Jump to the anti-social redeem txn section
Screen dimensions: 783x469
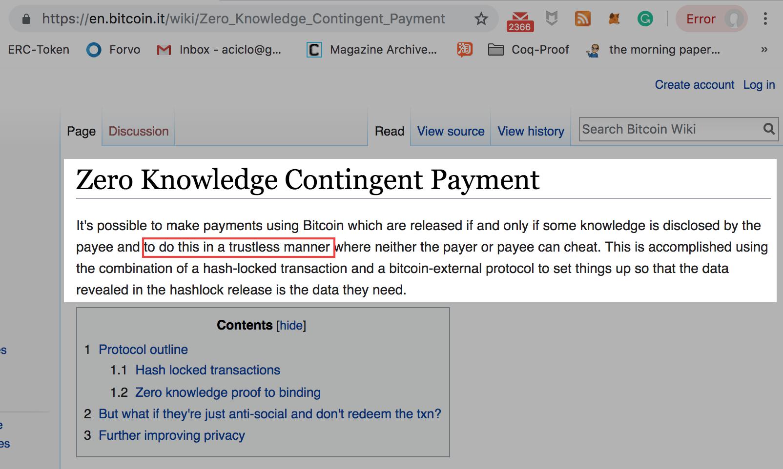tap(270, 414)
